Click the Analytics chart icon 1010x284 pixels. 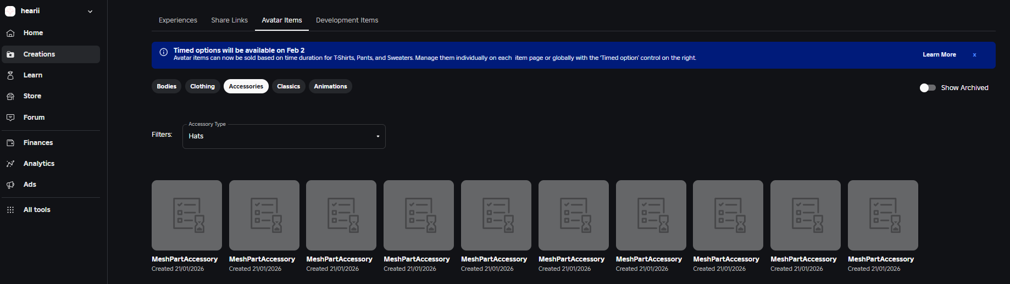[x=10, y=164]
